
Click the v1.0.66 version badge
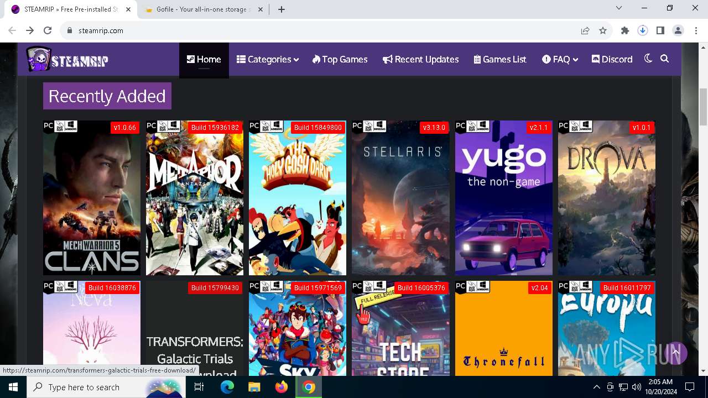point(124,128)
